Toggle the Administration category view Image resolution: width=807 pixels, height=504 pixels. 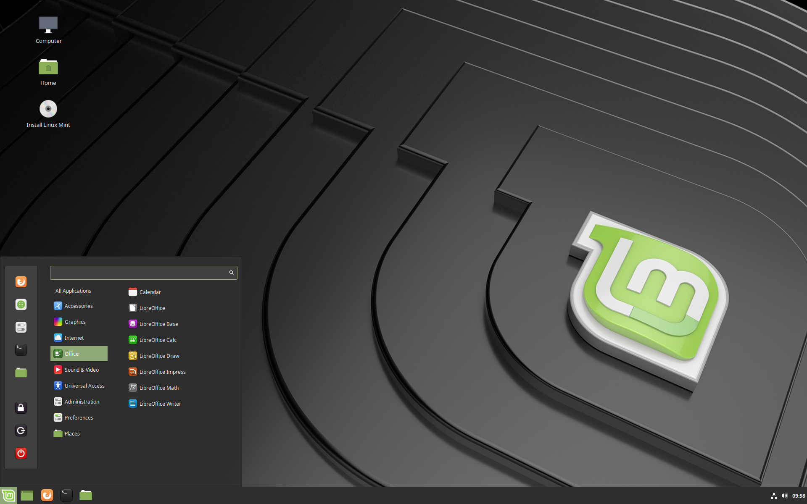click(79, 401)
